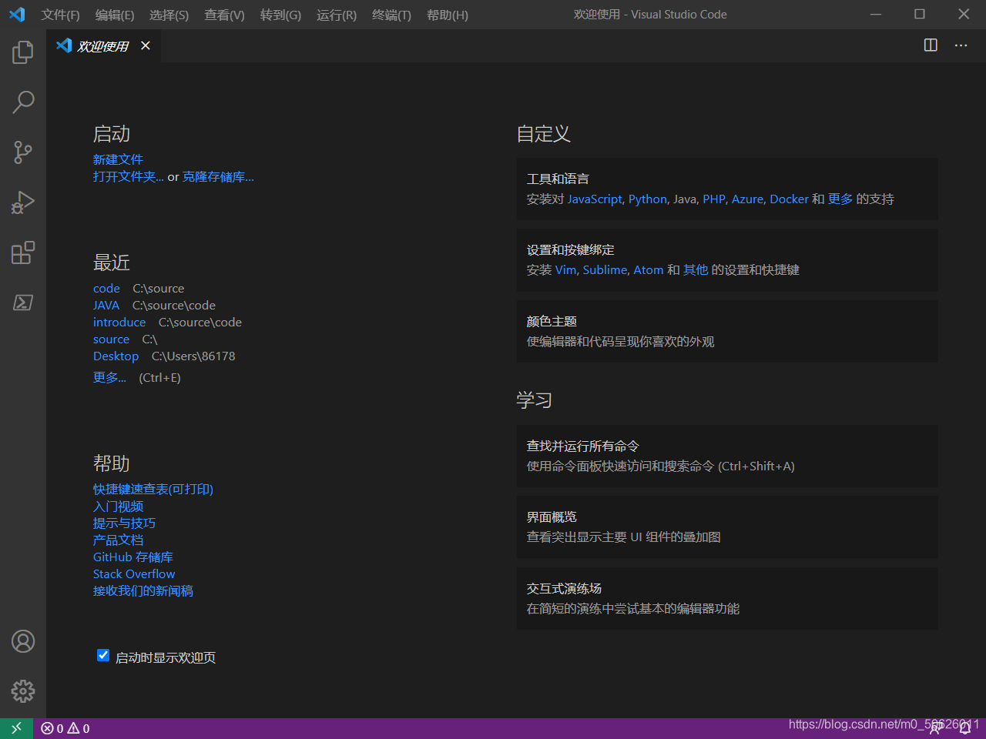The height and width of the screenshot is (739, 986).
Task: Open the 查看(V) menu
Action: click(x=224, y=15)
